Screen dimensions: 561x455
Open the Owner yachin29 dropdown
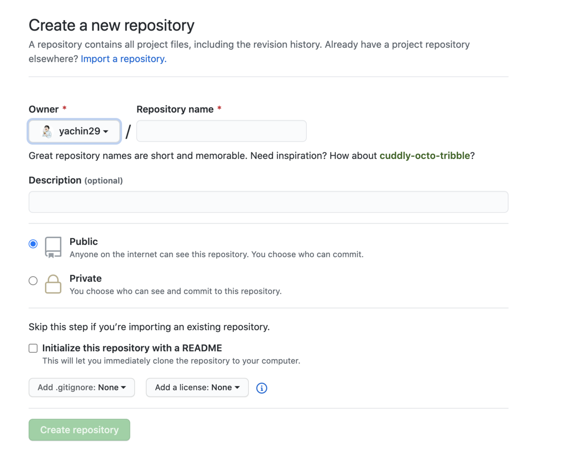pyautogui.click(x=75, y=131)
